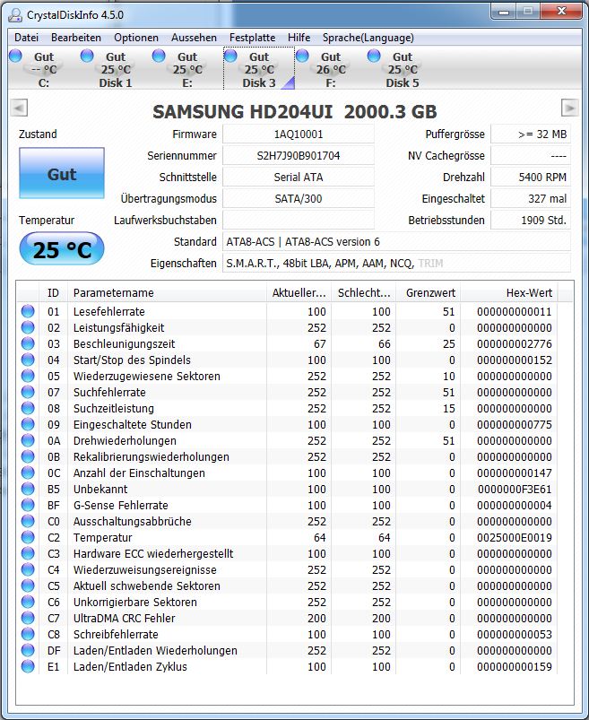Click the Firmware field 1AQ10001
Image resolution: width=589 pixels, height=720 pixels.
[x=299, y=134]
